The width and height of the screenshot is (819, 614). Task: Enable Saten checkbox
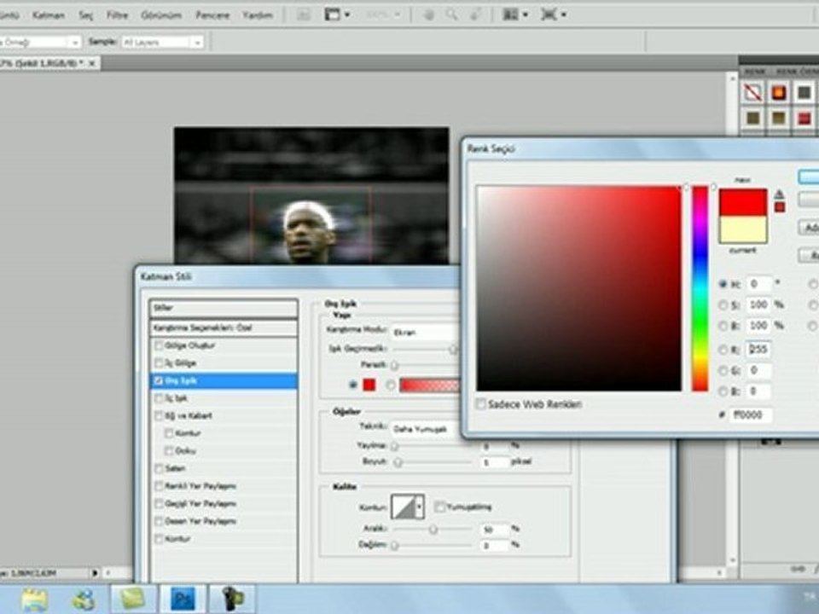coord(159,468)
